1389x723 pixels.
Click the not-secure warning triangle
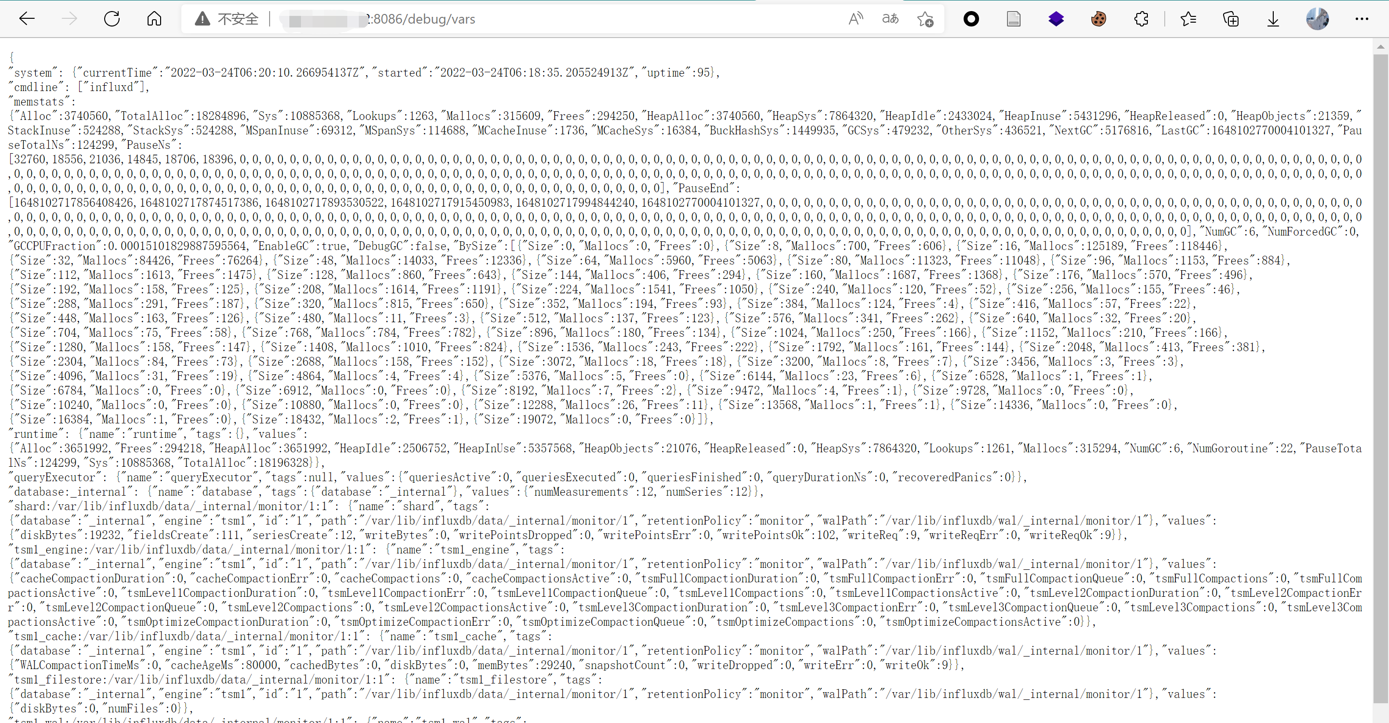point(202,19)
